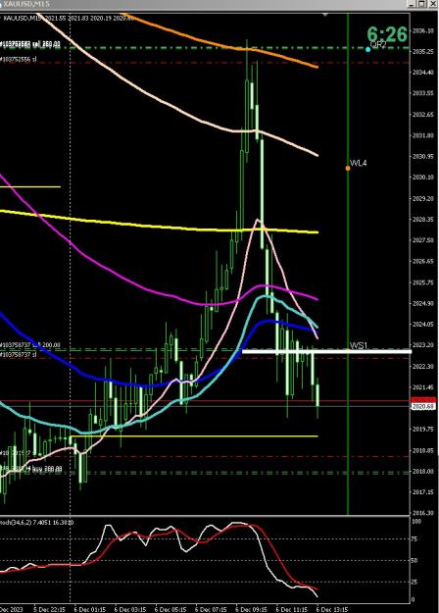439x613 pixels.
Task: Click the 5 Dec 22:15 time label
Action: 49,609
